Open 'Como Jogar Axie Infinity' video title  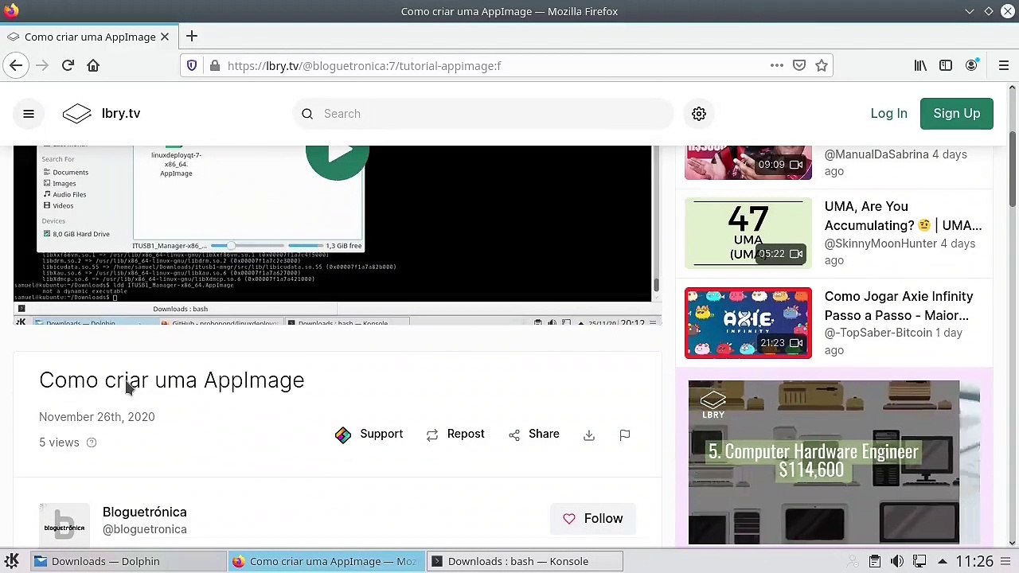[899, 306]
